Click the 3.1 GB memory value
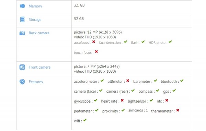The height and width of the screenshot is (131, 206). [79, 5]
